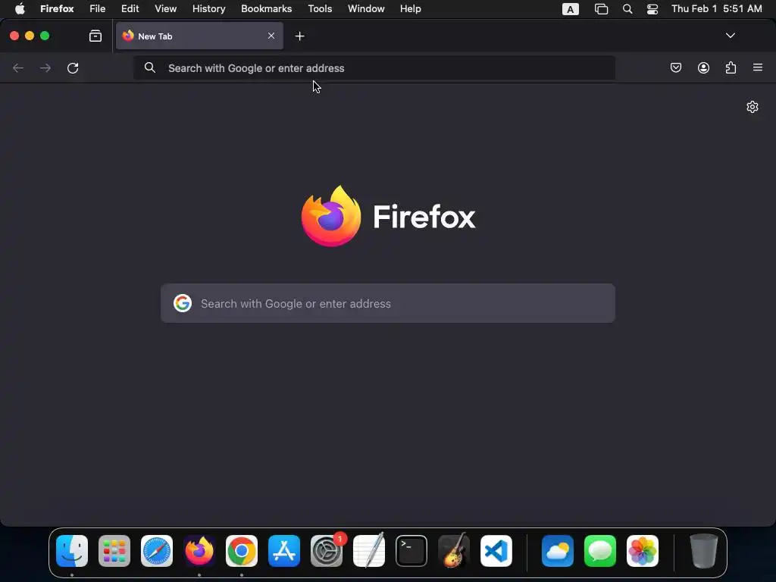Open Save to Pocket icon
This screenshot has height=582, width=776.
pos(676,67)
